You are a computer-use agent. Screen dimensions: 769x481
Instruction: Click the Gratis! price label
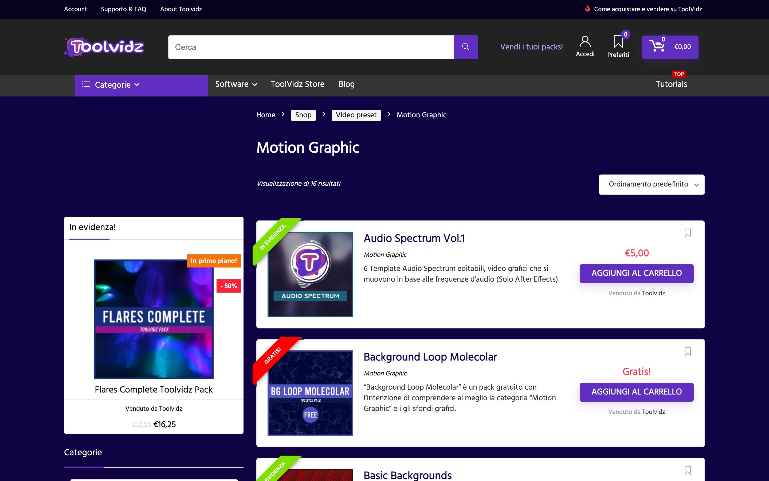637,371
